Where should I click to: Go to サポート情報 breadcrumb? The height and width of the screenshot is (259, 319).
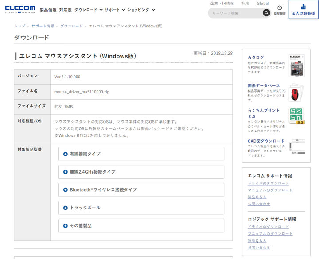coord(43,26)
